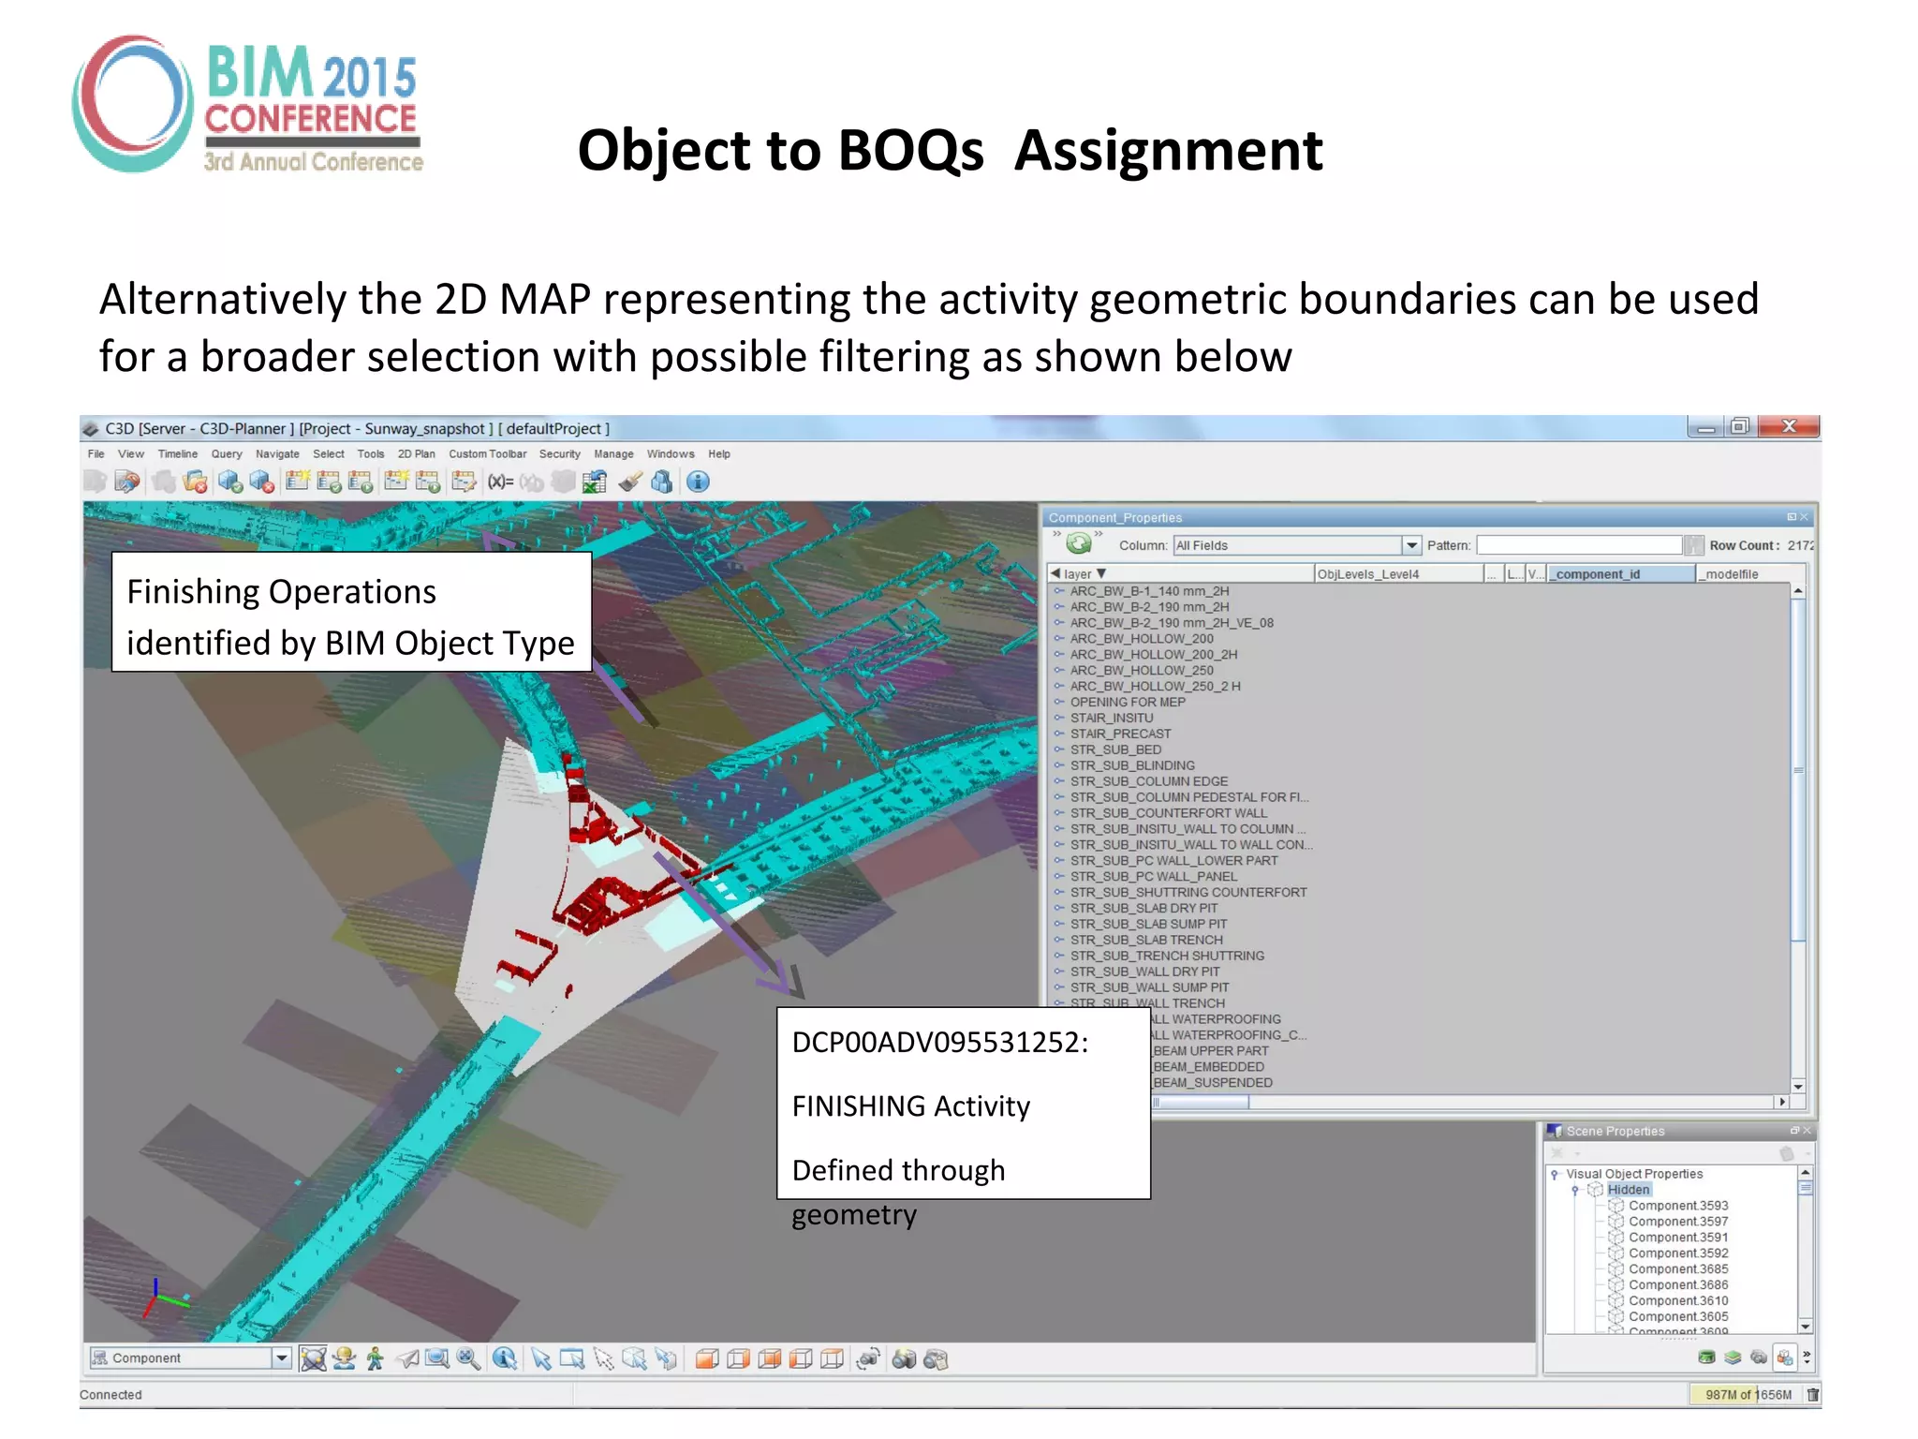This screenshot has width=1918, height=1439.
Task: Click the Excel spreadsheet export icon
Action: pyautogui.click(x=594, y=482)
